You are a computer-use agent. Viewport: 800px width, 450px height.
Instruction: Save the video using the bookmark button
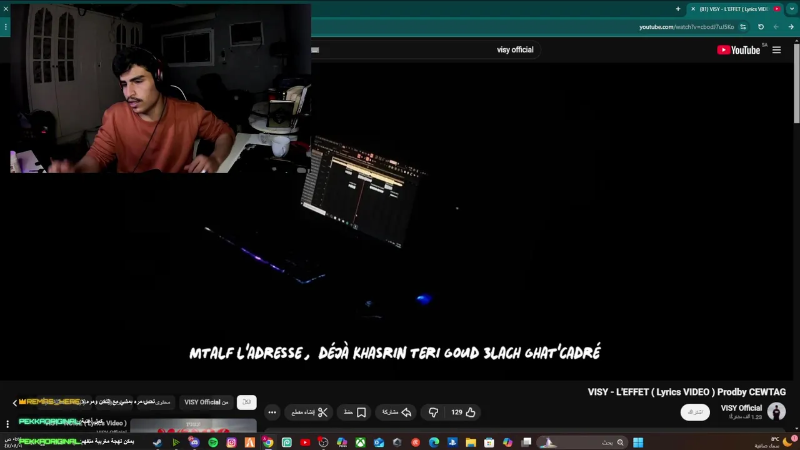[x=355, y=412]
